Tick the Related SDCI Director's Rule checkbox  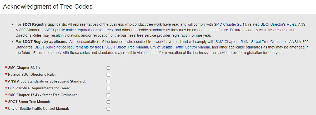[x=108, y=75]
